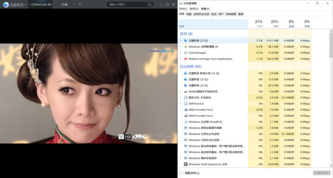333x178 pixels.
Task: Click the icon of 迅雷影音 process using 13.5 MB
Action: tap(186, 79)
